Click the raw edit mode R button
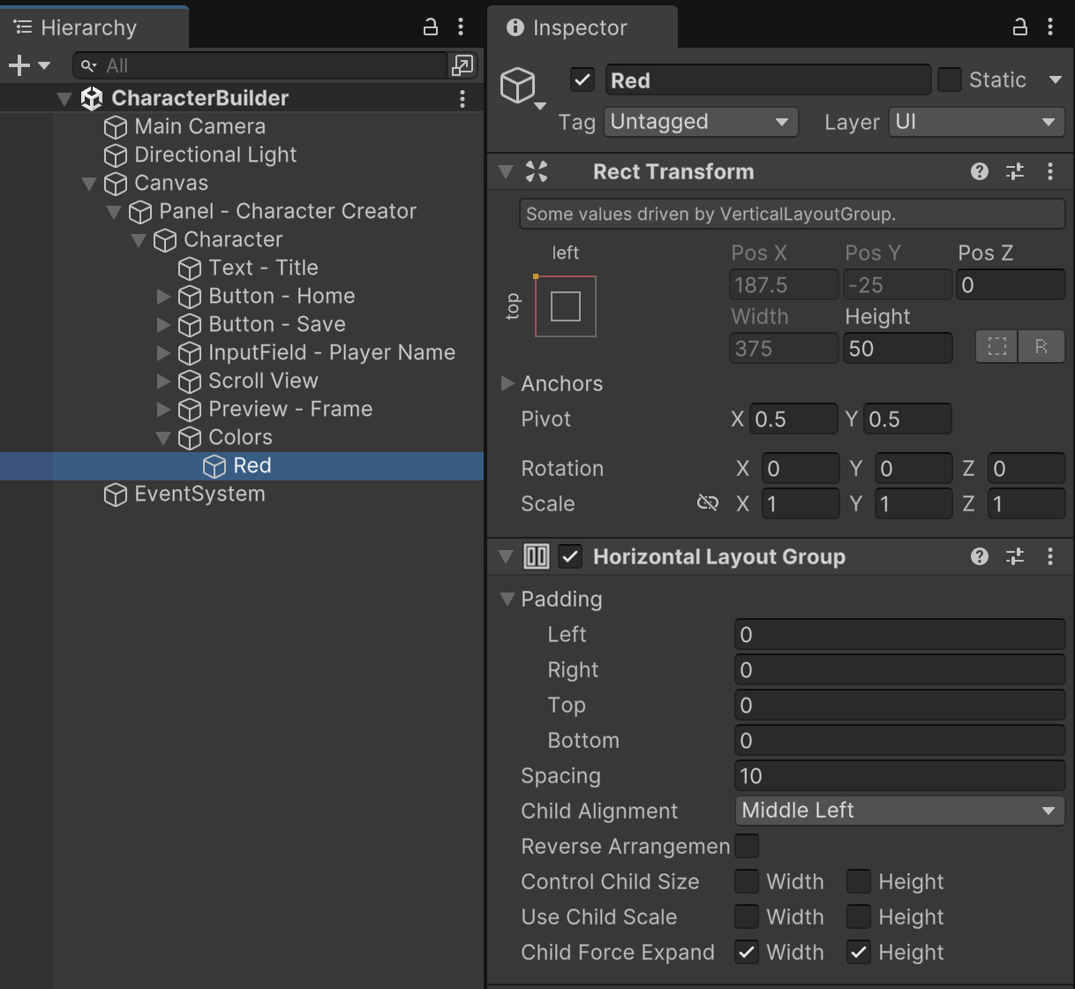The image size is (1075, 989). (x=1041, y=347)
